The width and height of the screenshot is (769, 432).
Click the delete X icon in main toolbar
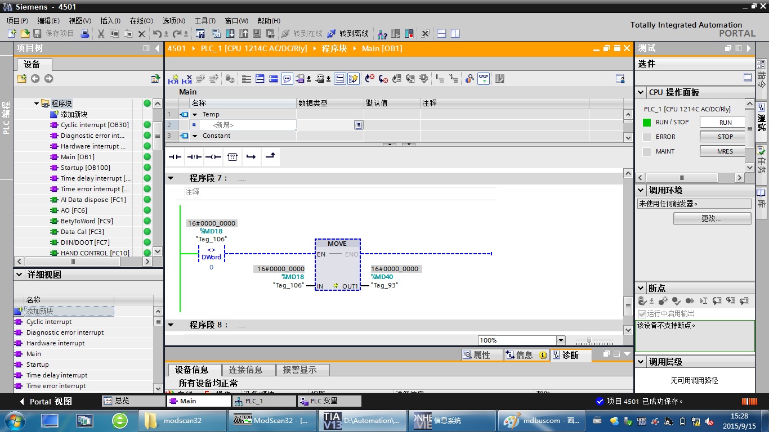pyautogui.click(x=142, y=34)
